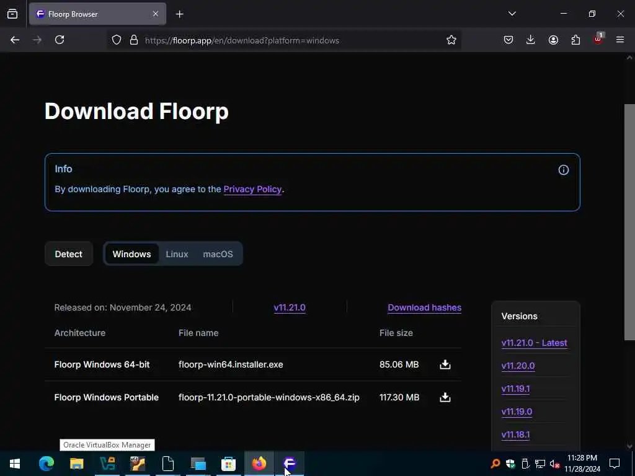
Task: Open the Windows Start menu
Action: coord(15,464)
